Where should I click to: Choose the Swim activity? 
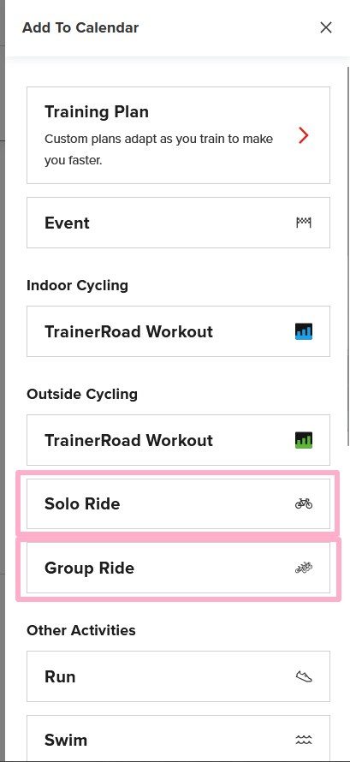pyautogui.click(x=178, y=738)
